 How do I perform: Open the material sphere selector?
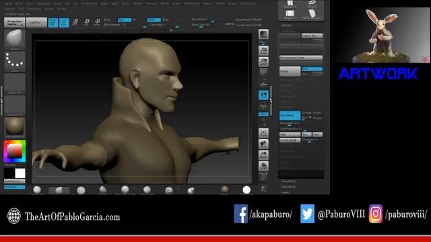15,128
